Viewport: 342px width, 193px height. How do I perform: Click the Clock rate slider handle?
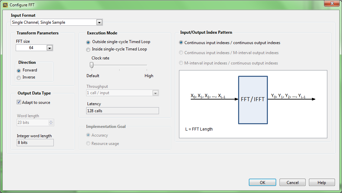click(x=92, y=65)
